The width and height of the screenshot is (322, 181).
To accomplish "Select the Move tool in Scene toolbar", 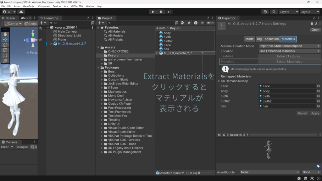I will click(x=5, y=40).
